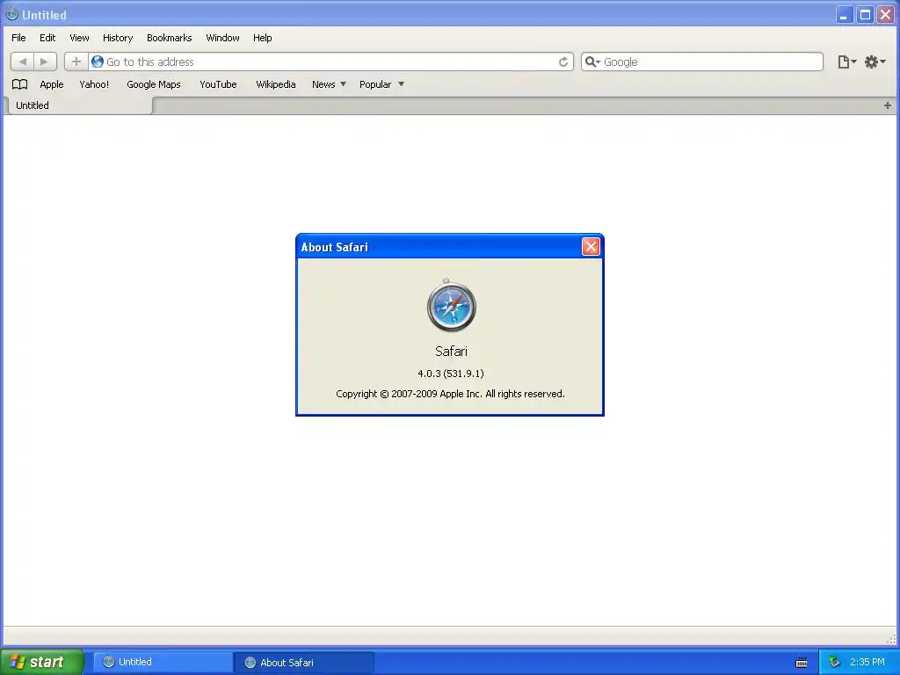Select the Untitled tab
This screenshot has width=900, height=675.
(x=78, y=105)
